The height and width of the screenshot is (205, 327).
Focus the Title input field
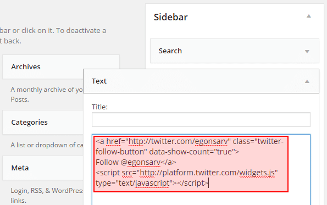click(201, 119)
